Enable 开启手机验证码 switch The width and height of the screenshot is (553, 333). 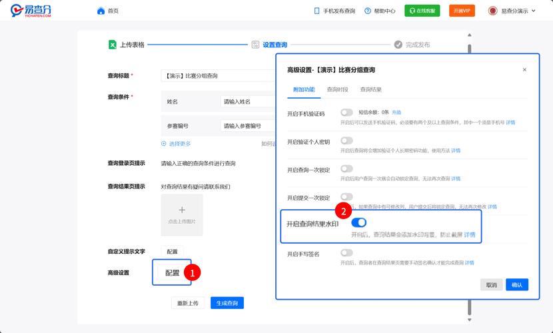[346, 113]
